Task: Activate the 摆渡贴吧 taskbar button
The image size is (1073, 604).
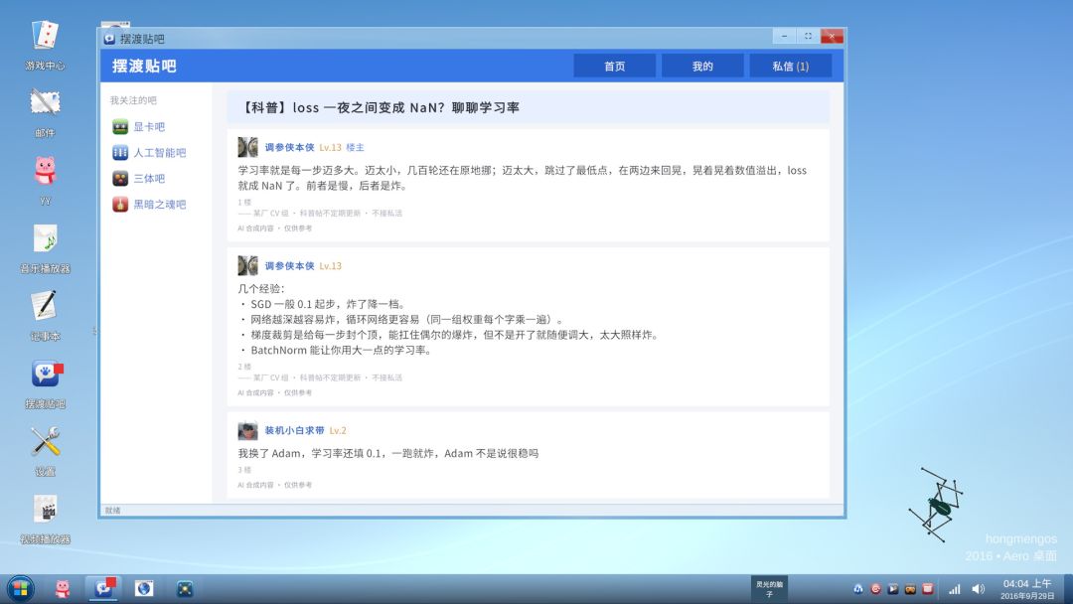Action: click(103, 588)
